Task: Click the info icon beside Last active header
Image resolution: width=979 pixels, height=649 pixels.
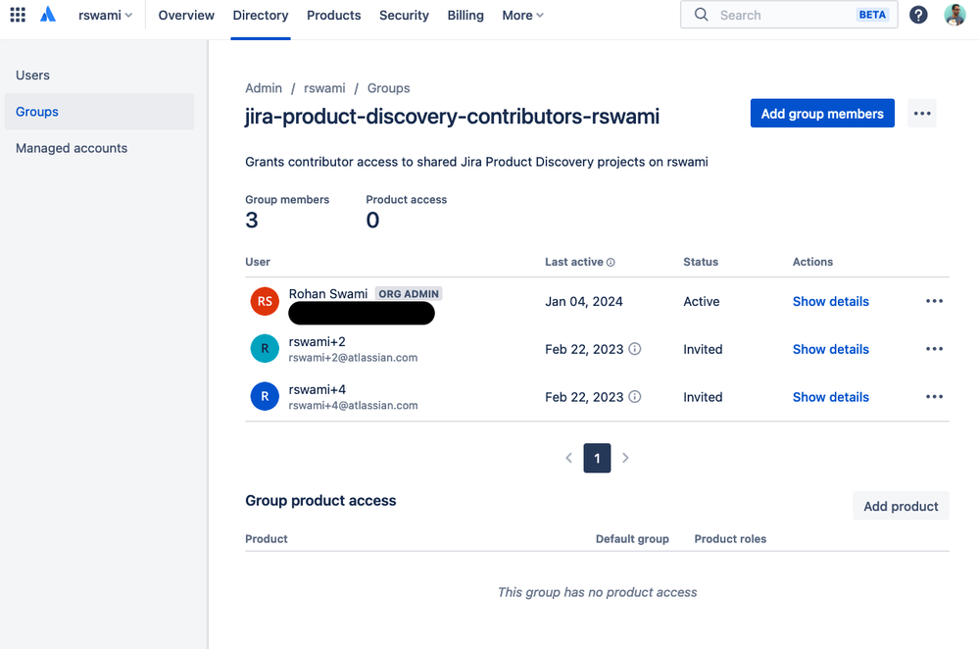Action: (611, 263)
